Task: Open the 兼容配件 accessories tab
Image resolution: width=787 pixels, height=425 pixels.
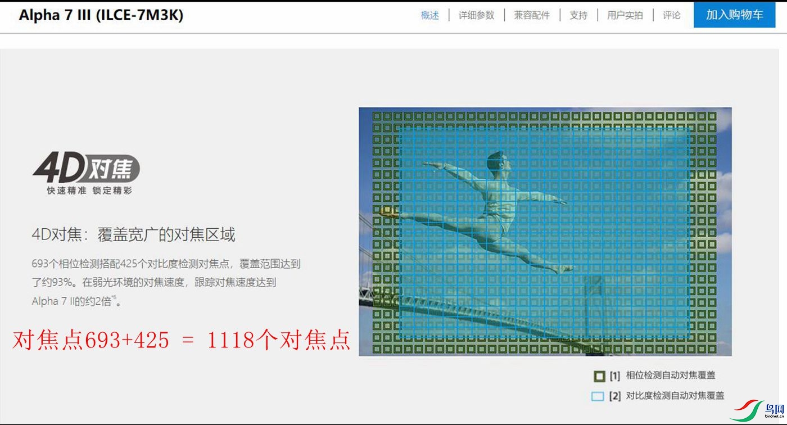Action: 532,15
